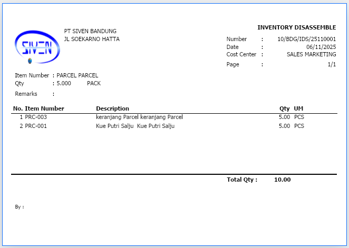
Task: Click the page indicator 1/1
Action: 332,64
